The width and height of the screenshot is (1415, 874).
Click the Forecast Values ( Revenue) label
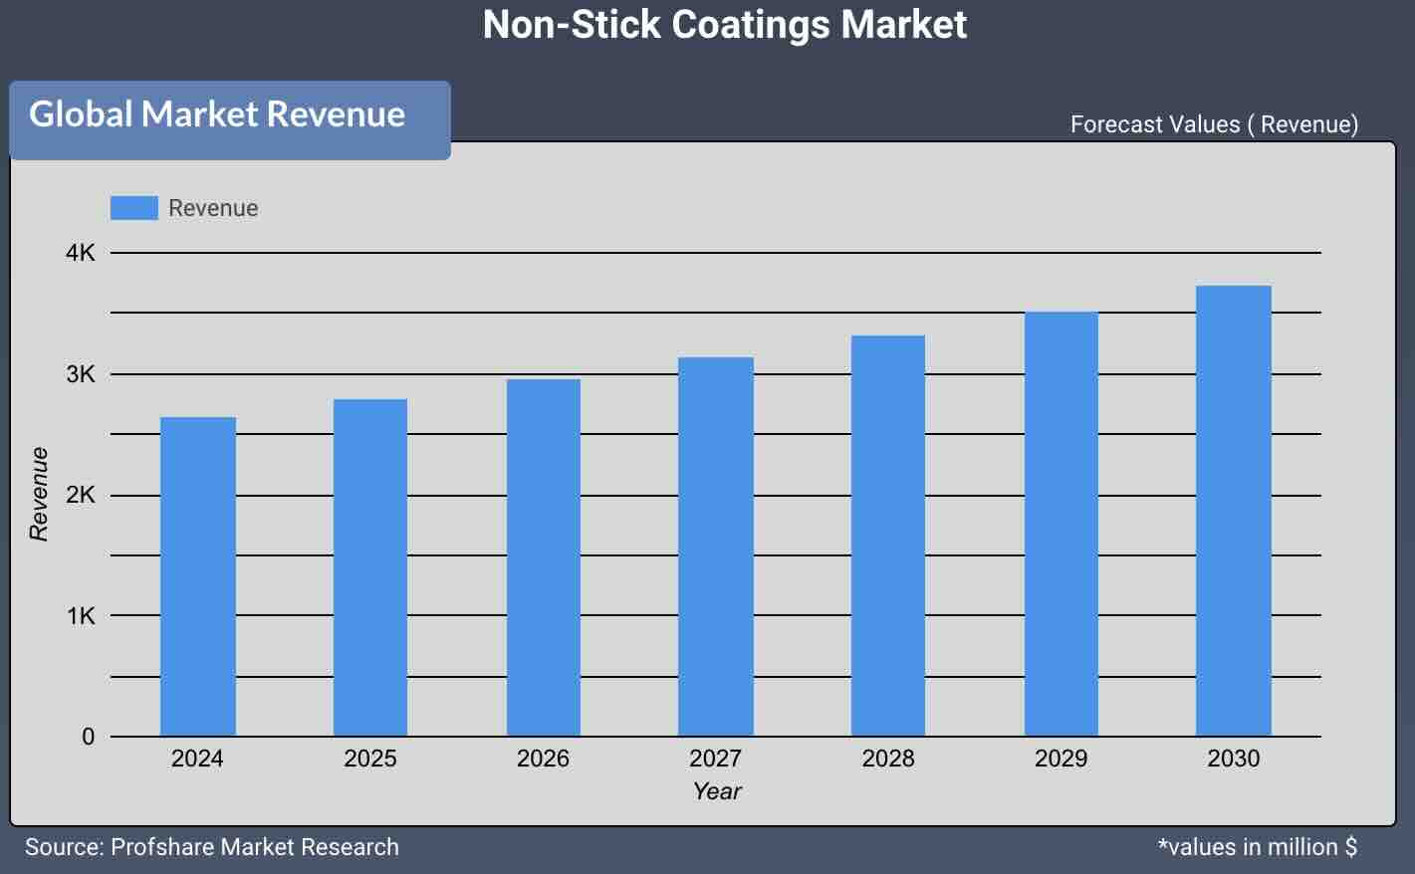tap(1214, 124)
